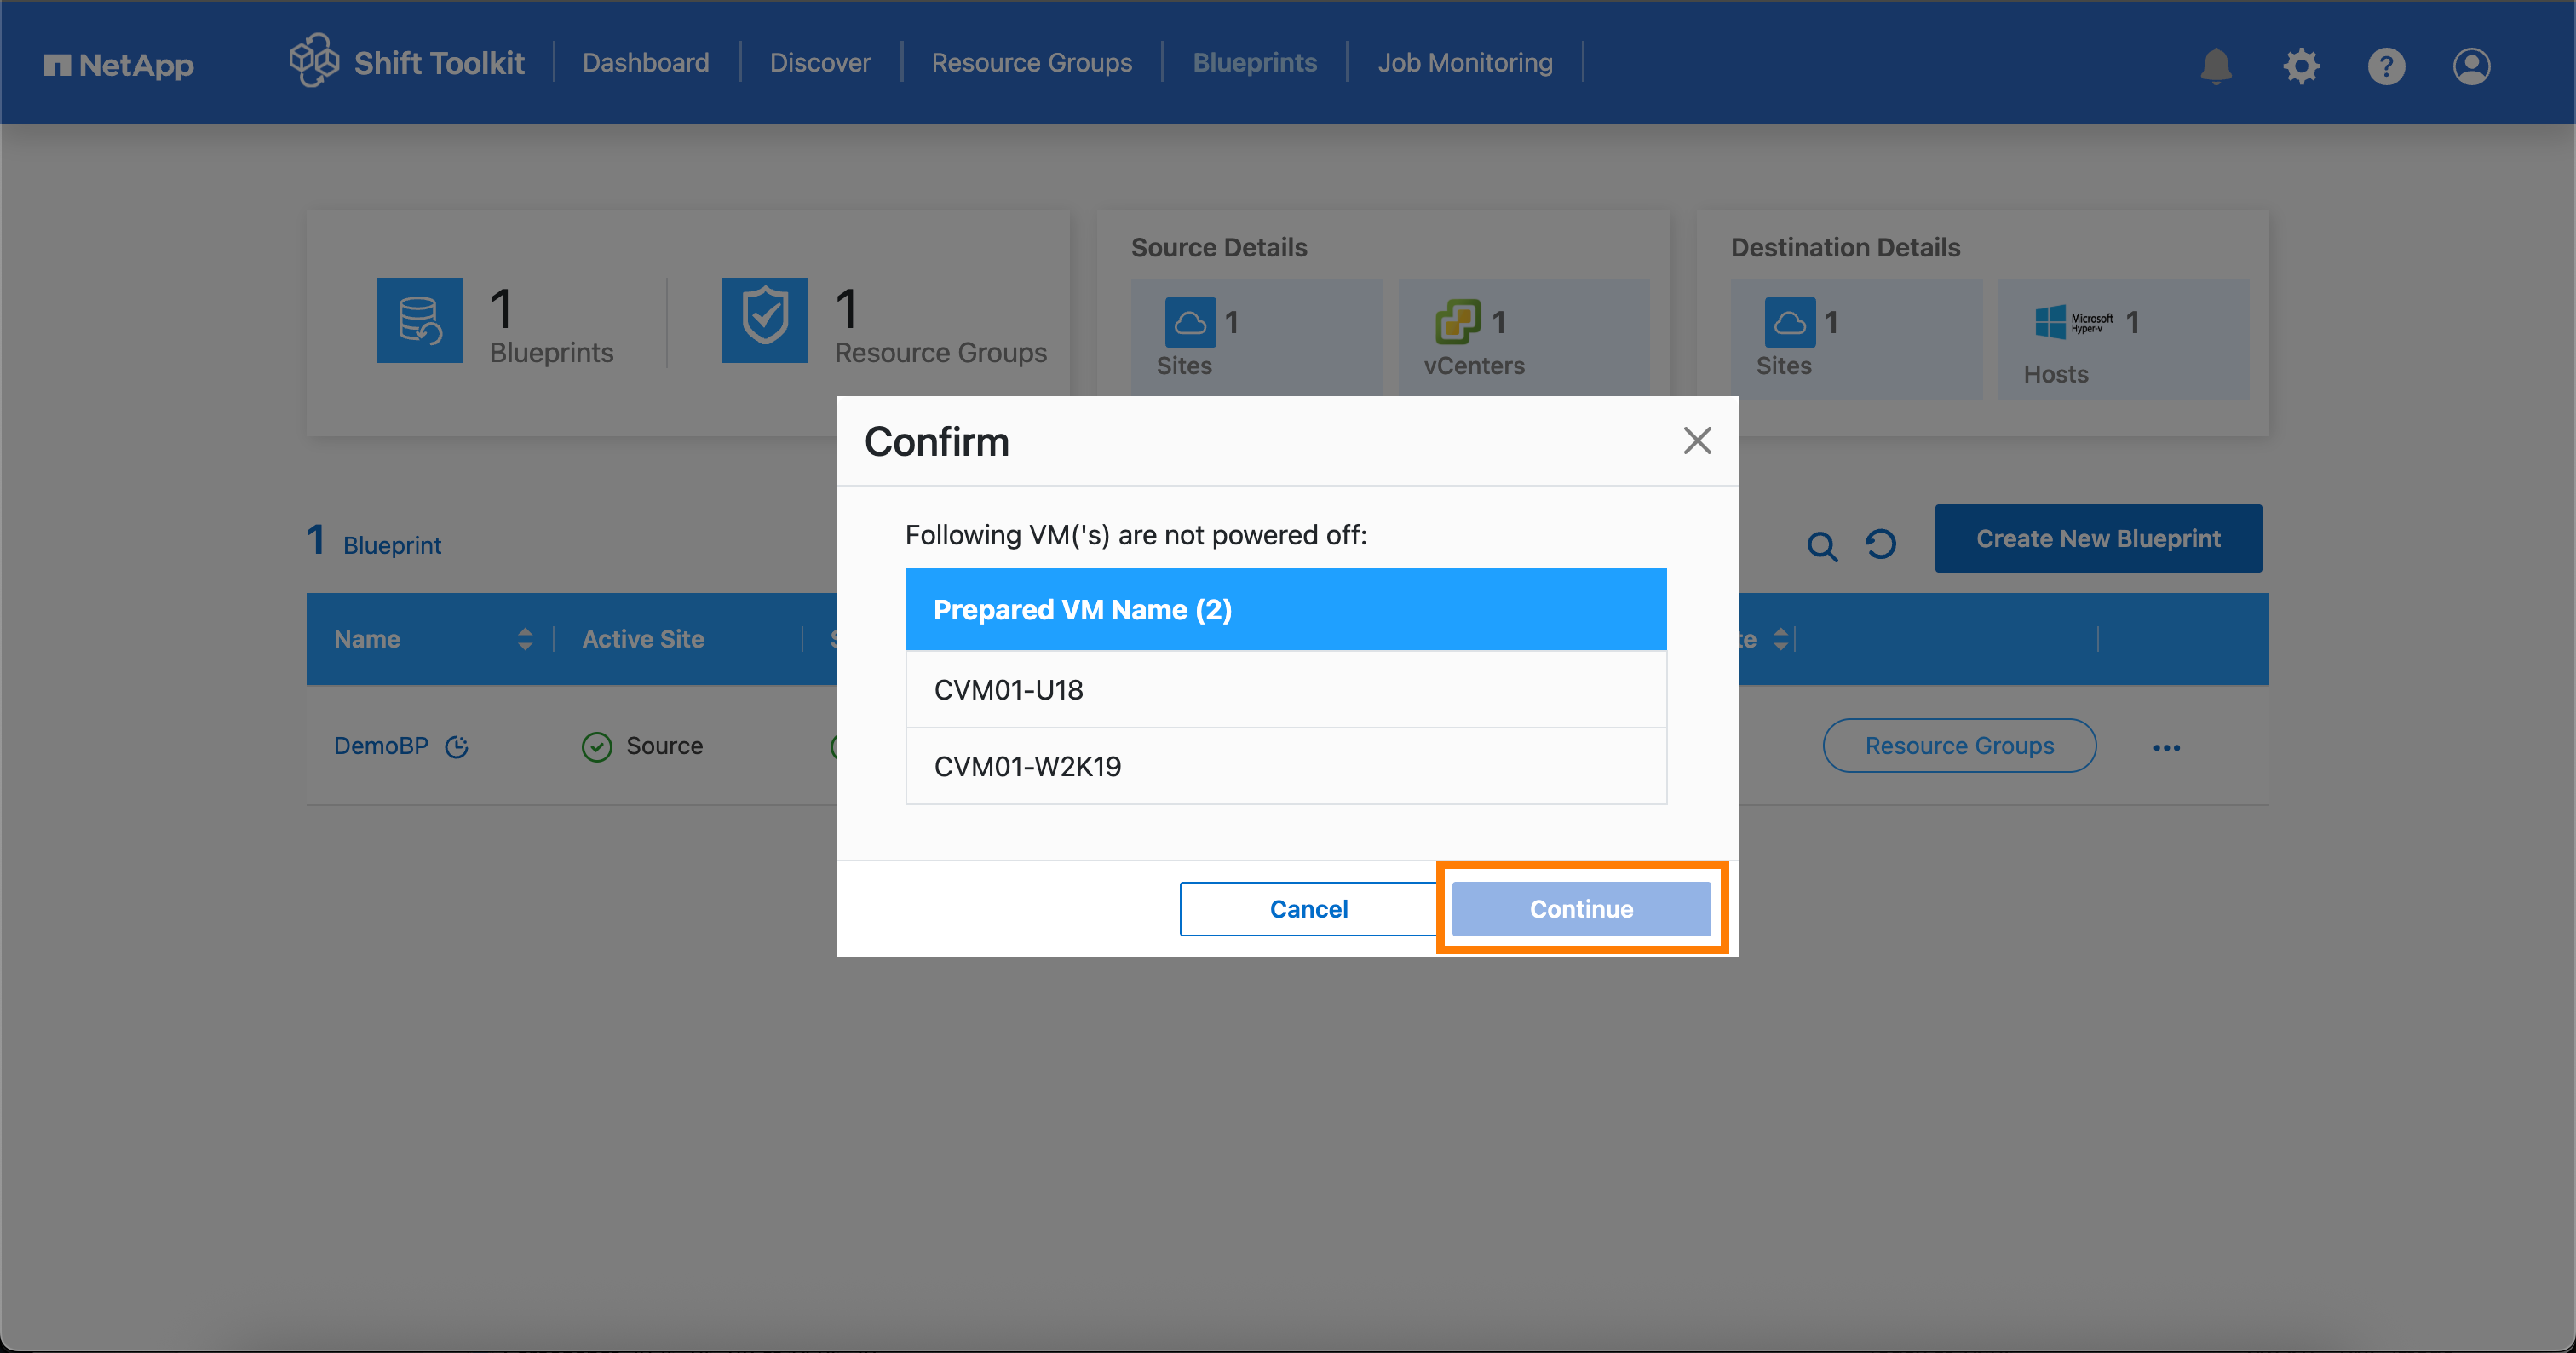
Task: Select CVM01-U18 row in VM list
Action: click(1286, 689)
